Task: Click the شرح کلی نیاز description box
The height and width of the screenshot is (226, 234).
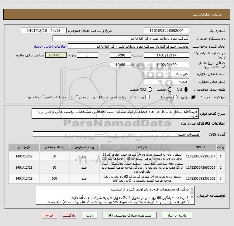Action: pos(115,114)
